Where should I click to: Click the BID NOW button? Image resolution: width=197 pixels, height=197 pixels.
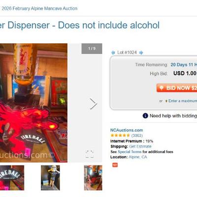click(177, 88)
